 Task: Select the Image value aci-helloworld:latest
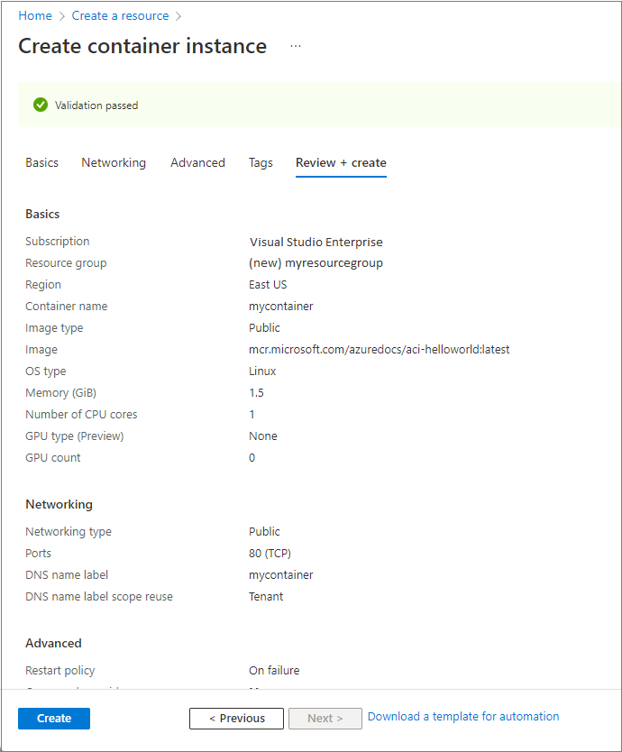[380, 349]
